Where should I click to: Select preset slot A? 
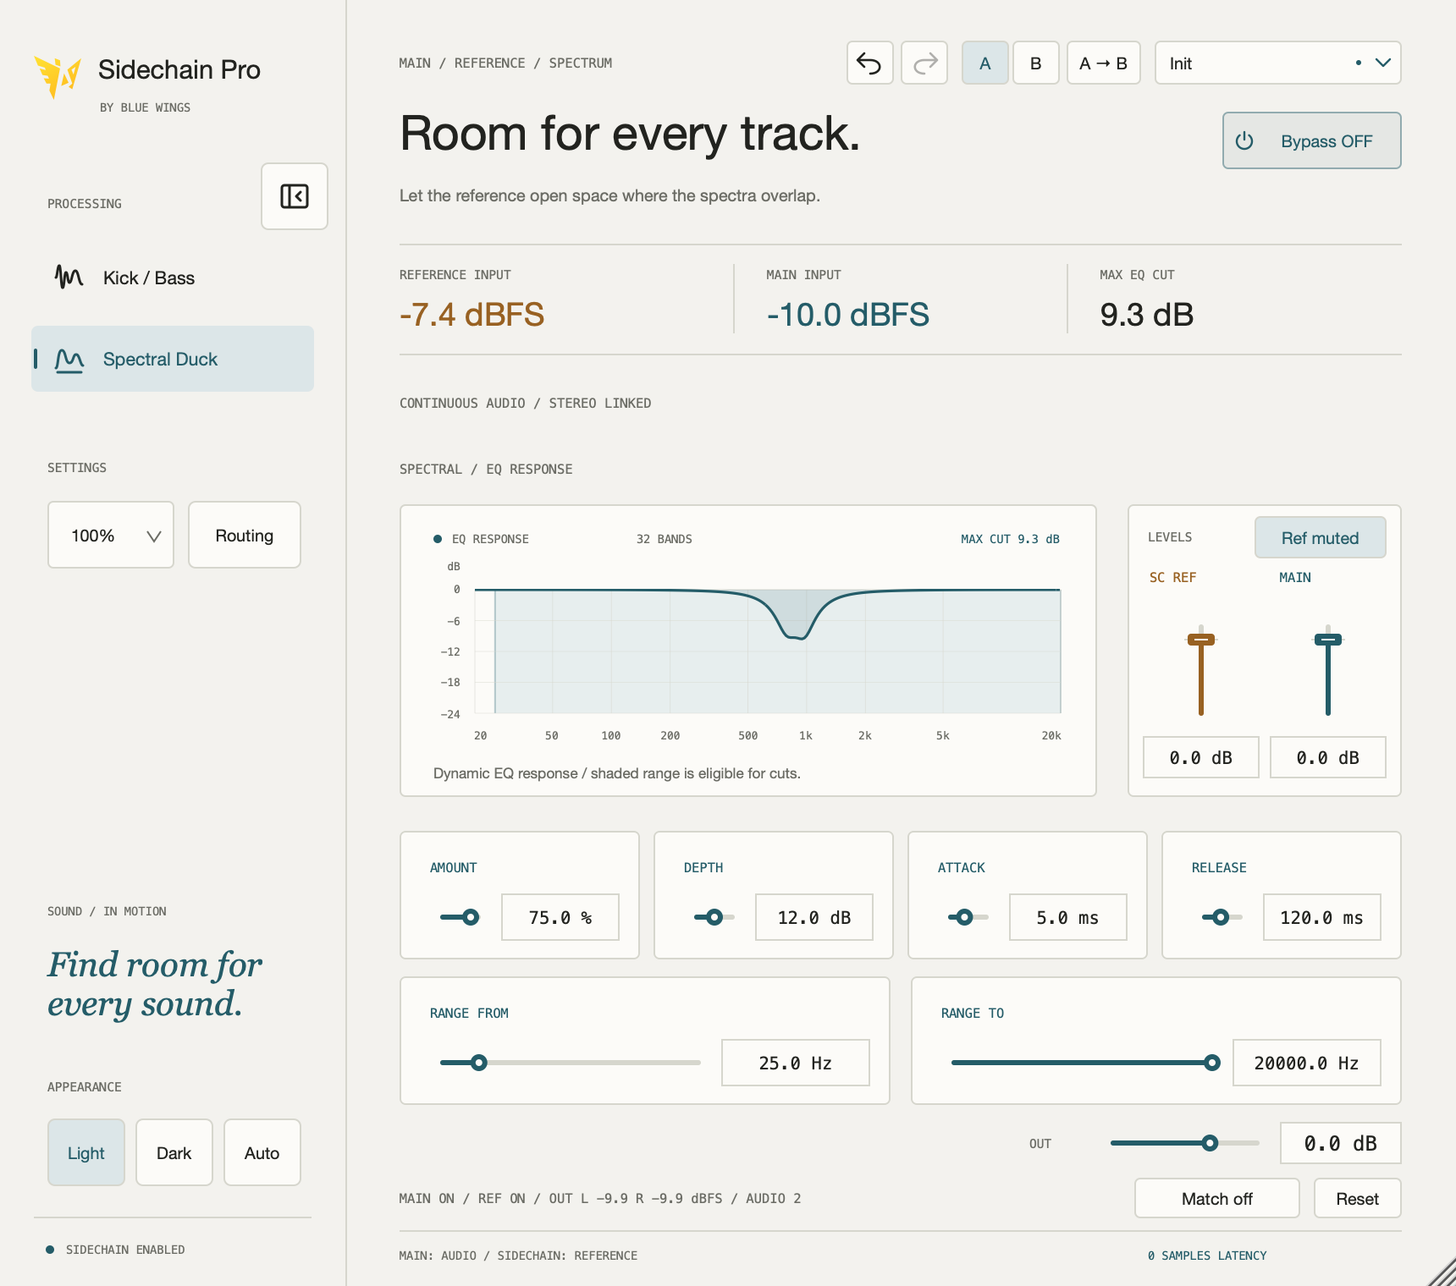point(985,63)
